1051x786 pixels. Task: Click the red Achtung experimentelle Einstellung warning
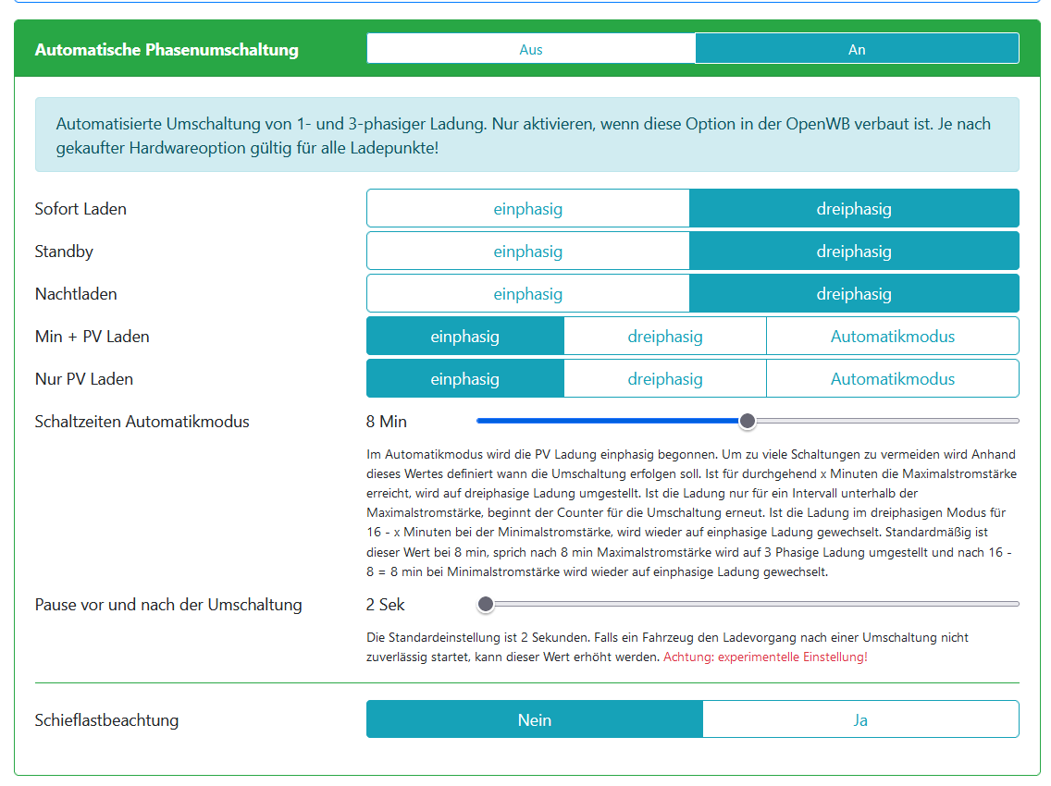pos(765,657)
